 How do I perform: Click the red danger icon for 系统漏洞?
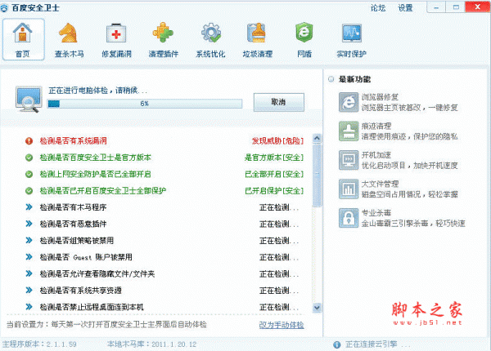tap(29, 141)
